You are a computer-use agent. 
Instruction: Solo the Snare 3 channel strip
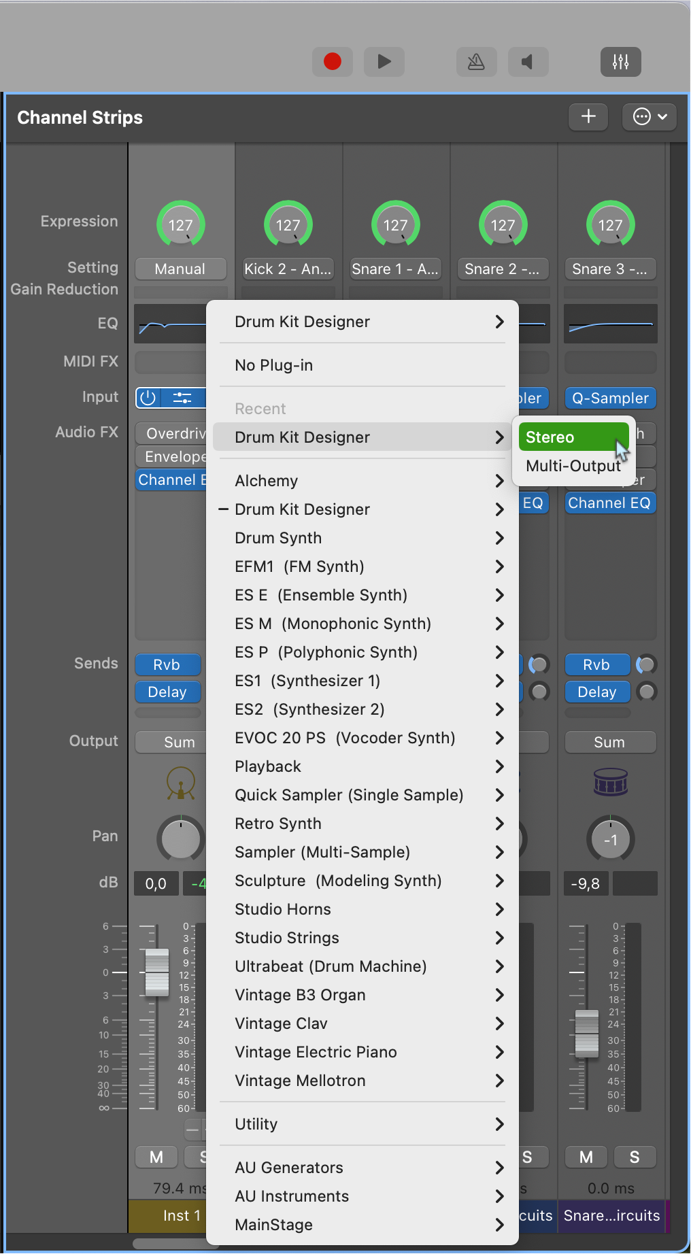635,1157
